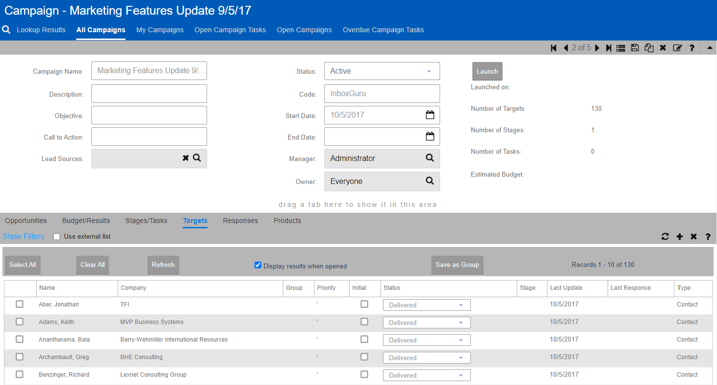Open the campaign Status dropdown showing Active
The height and width of the screenshot is (385, 717).
click(382, 71)
